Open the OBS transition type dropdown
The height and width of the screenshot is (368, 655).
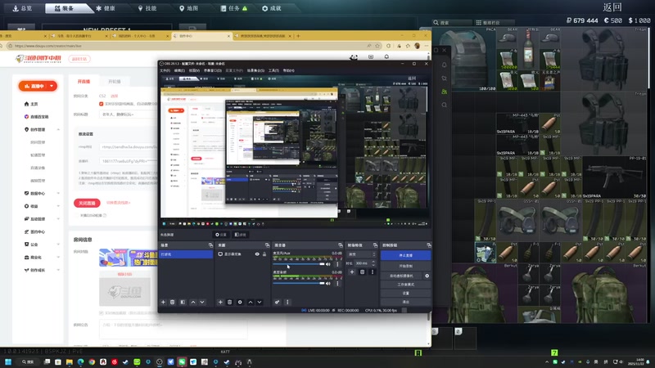pyautogui.click(x=362, y=254)
